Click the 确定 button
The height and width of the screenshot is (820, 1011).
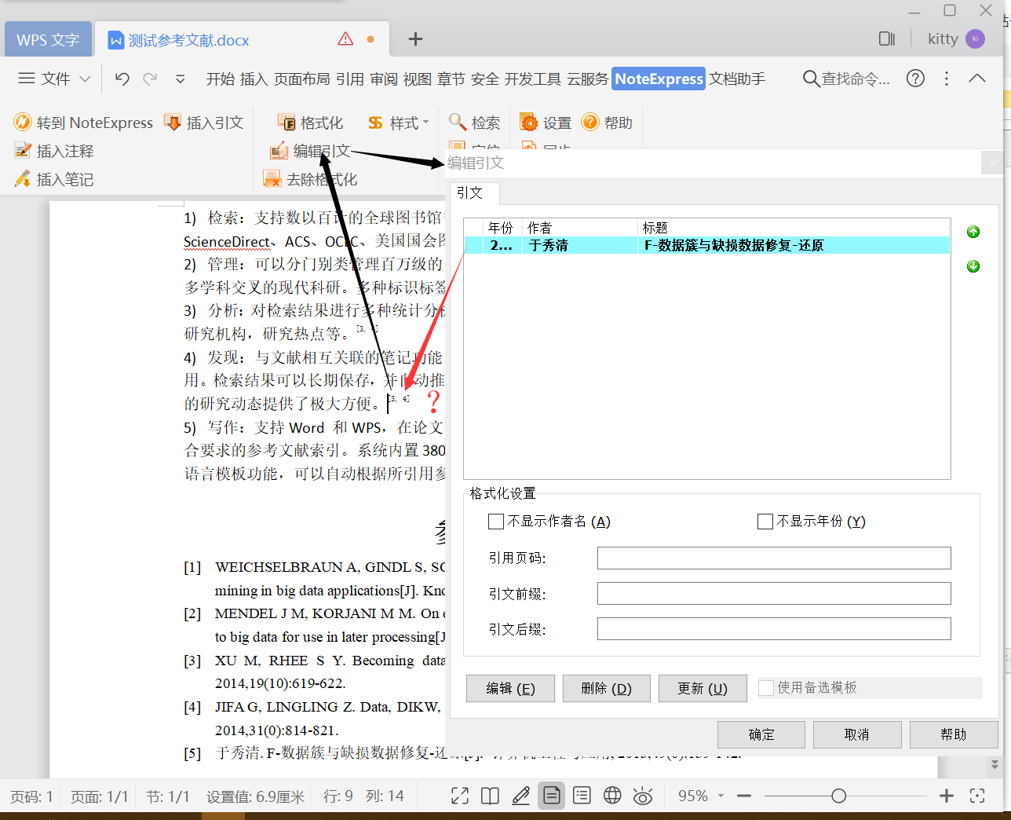[761, 734]
